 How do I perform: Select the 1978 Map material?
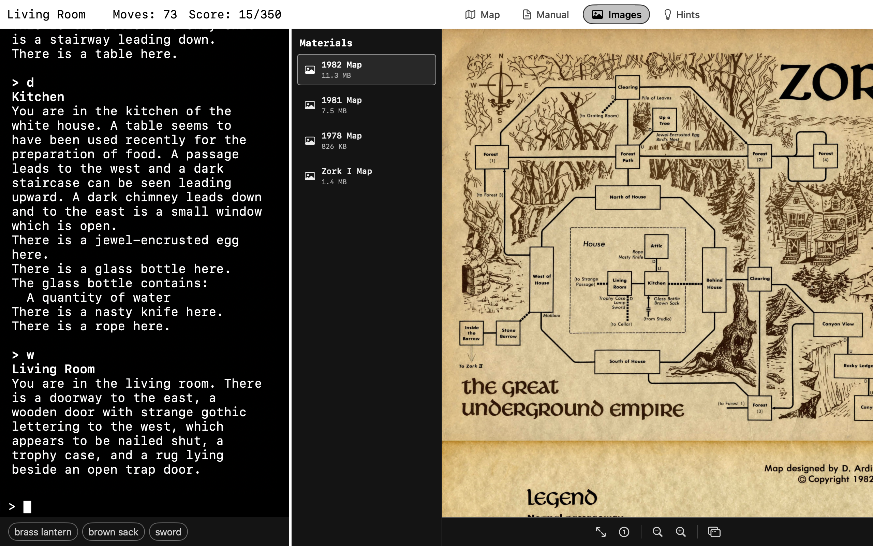tap(366, 141)
